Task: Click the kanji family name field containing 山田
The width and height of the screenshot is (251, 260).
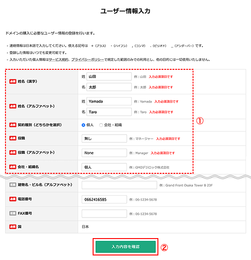Action: (109, 77)
